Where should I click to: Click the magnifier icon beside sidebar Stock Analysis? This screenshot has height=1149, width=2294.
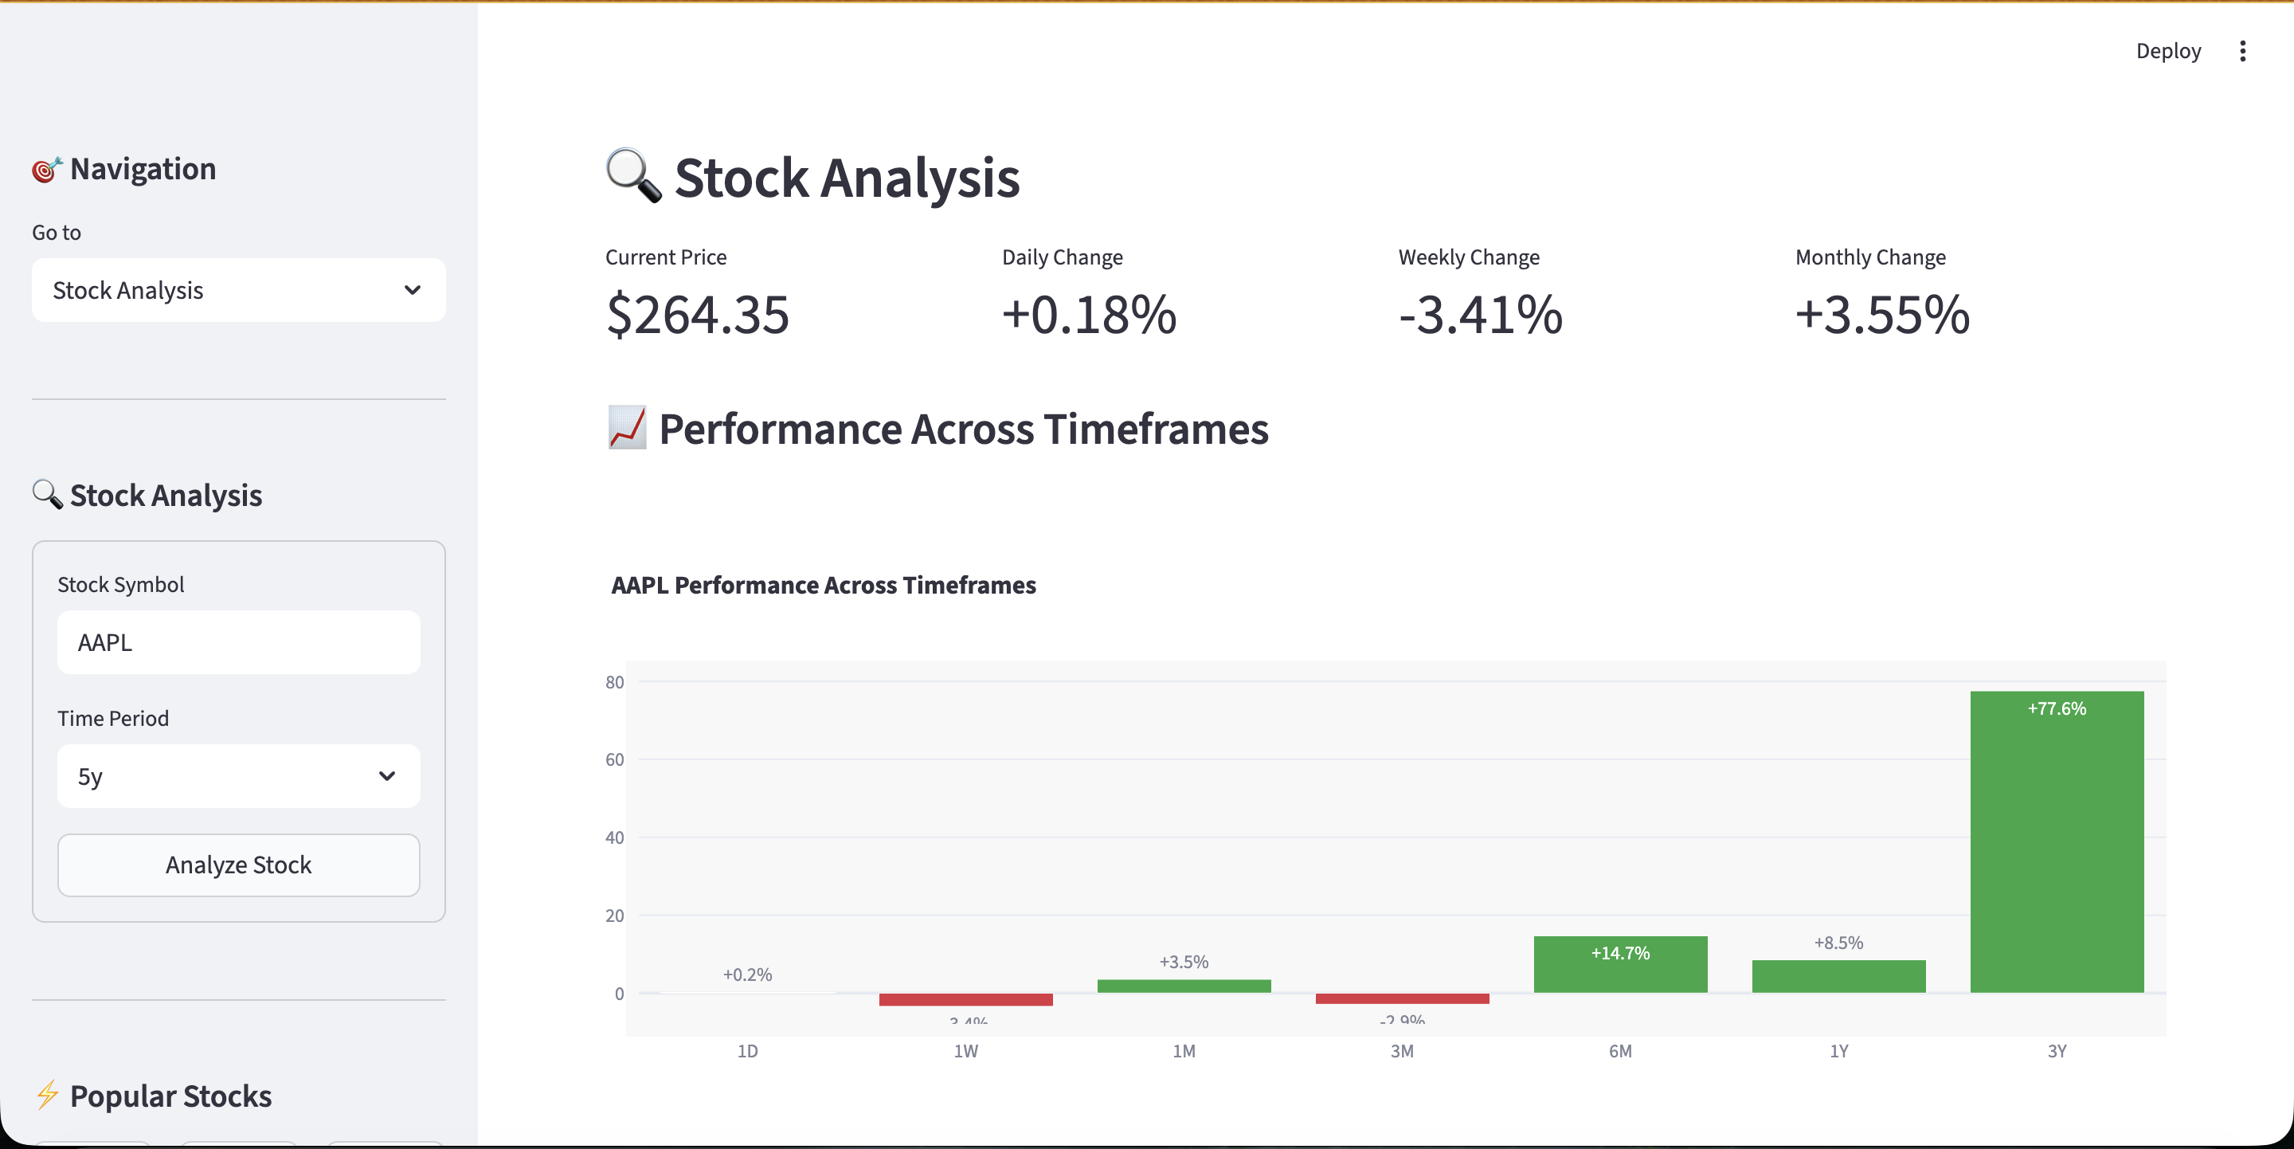47,494
